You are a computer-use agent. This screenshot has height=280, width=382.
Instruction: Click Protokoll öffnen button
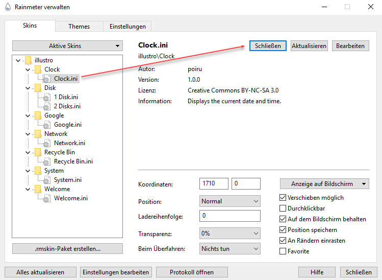(x=192, y=272)
